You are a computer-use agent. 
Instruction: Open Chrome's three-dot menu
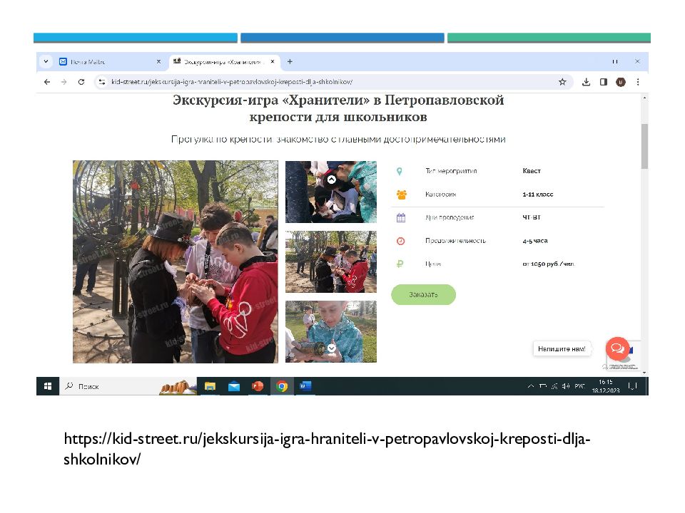tap(637, 82)
